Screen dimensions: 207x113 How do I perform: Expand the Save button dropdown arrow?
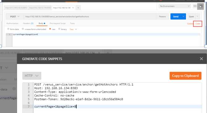tap(197, 16)
